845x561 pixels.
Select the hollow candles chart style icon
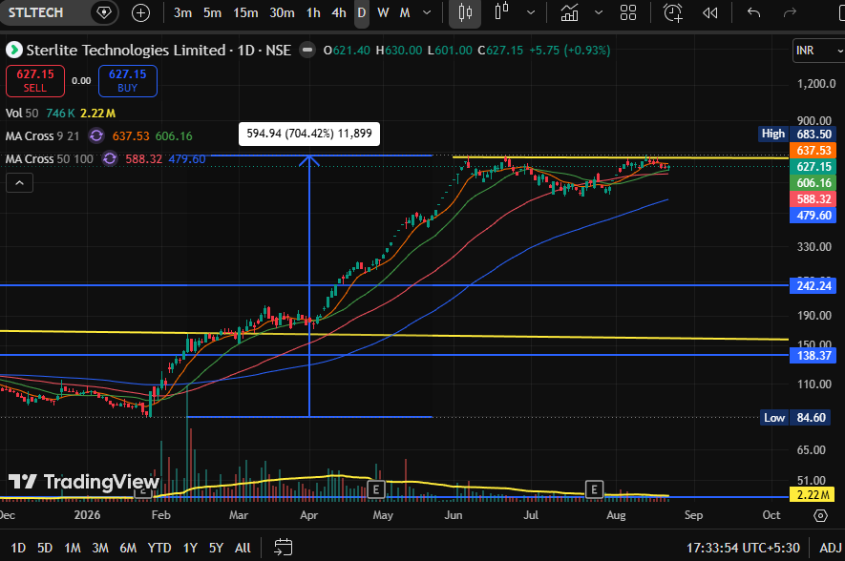click(501, 11)
